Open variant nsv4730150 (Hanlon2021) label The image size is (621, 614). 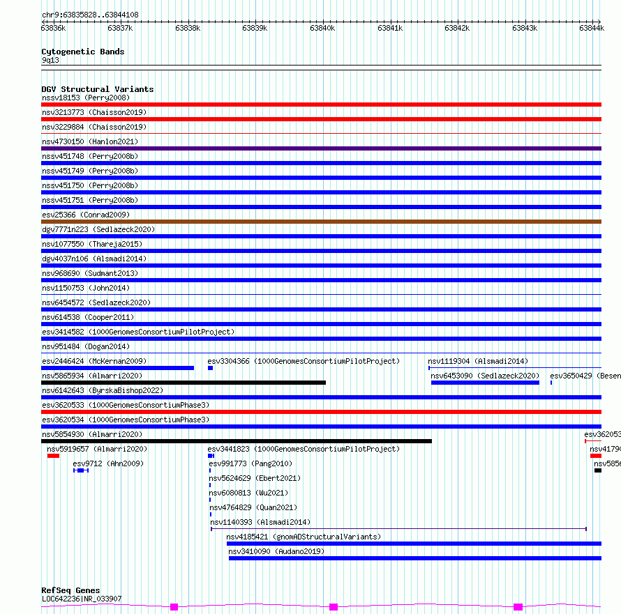(x=90, y=141)
